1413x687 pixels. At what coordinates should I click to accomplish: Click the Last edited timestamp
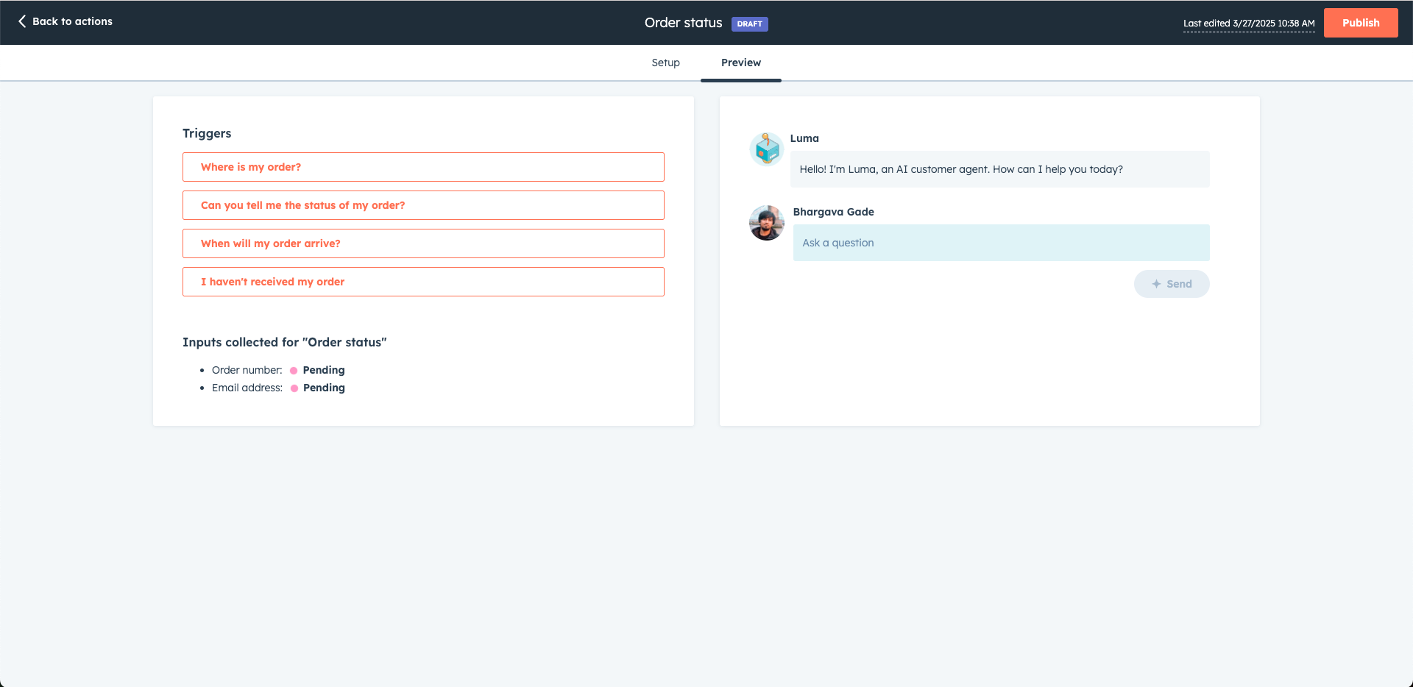[1248, 24]
